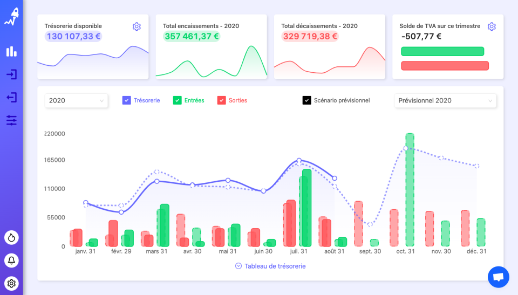518x295 pixels.
Task: Open gear on Solde de TVA card
Action: [x=492, y=26]
